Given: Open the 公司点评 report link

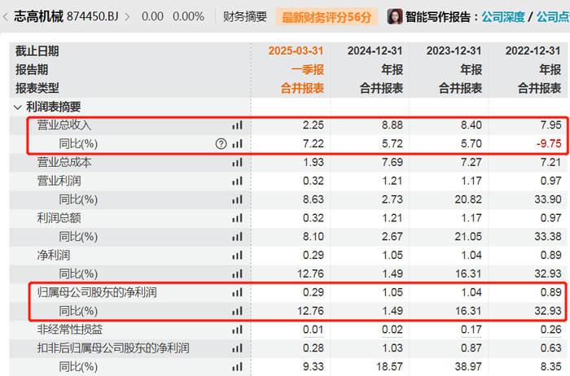Looking at the screenshot, I should coord(553,17).
